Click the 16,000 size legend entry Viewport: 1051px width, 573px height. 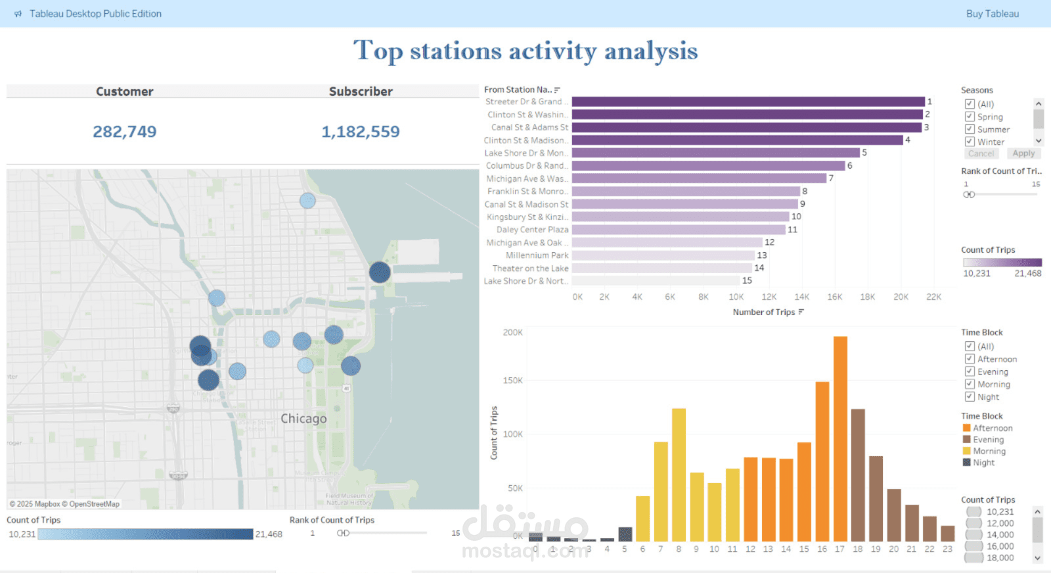[x=989, y=546]
